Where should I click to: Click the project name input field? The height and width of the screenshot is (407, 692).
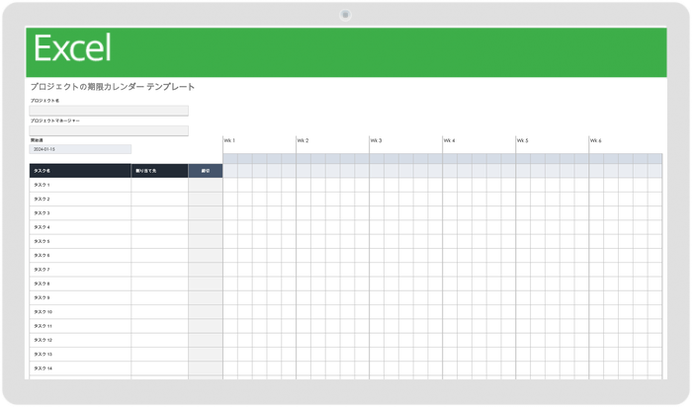[x=109, y=111]
